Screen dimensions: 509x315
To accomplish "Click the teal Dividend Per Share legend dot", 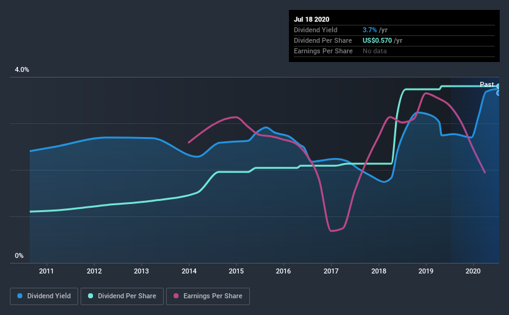I will point(91,296).
